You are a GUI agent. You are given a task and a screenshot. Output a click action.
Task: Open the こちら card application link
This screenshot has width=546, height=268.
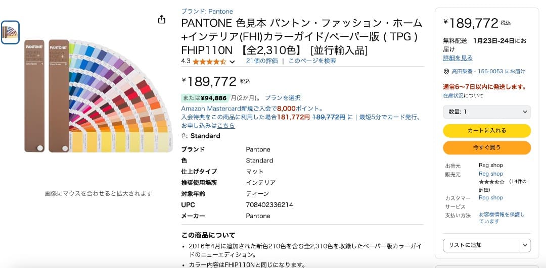(226, 126)
